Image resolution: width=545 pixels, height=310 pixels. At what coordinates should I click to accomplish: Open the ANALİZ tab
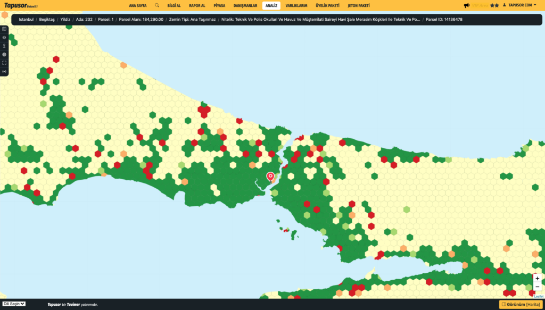(271, 5)
